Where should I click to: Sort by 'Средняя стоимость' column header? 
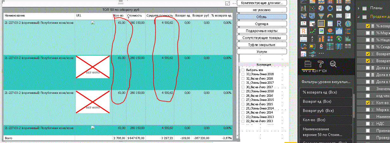click(x=160, y=15)
